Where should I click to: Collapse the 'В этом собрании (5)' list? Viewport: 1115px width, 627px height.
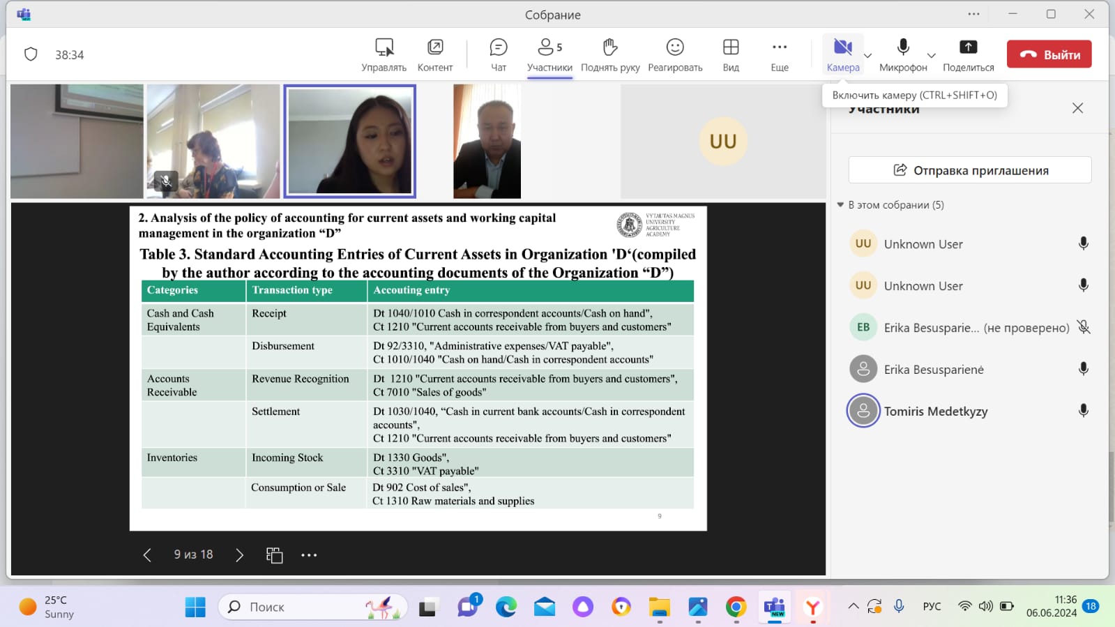(840, 205)
